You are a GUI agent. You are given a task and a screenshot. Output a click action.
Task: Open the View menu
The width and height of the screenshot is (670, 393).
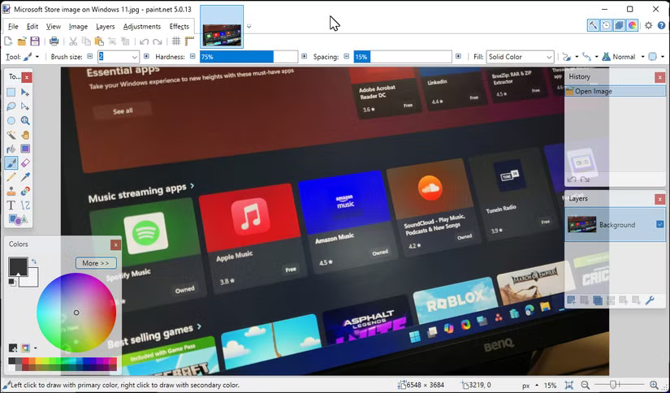54,27
